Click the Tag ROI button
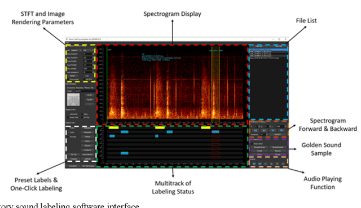This screenshot has height=208, width=361. pos(89,99)
